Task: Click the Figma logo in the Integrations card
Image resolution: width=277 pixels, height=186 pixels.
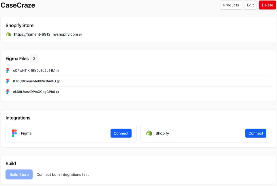Action: click(14, 133)
